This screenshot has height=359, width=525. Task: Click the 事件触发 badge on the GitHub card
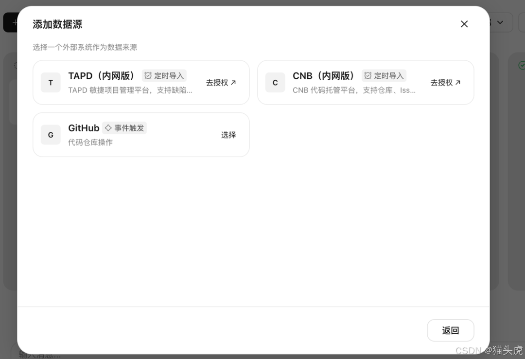click(x=124, y=128)
